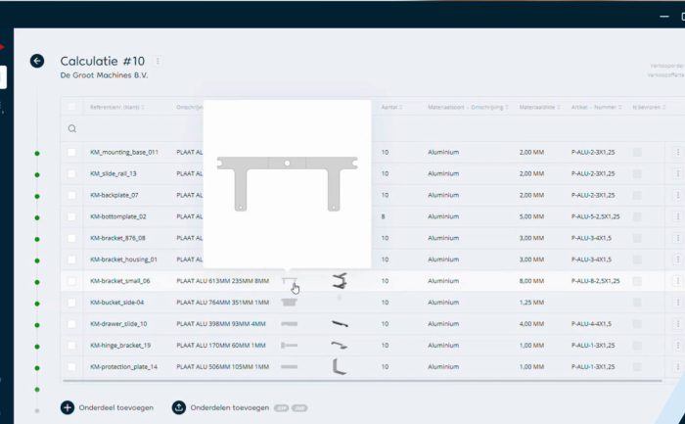Sort by the Artikel - Nummer column header
This screenshot has height=424, width=685.
(595, 107)
